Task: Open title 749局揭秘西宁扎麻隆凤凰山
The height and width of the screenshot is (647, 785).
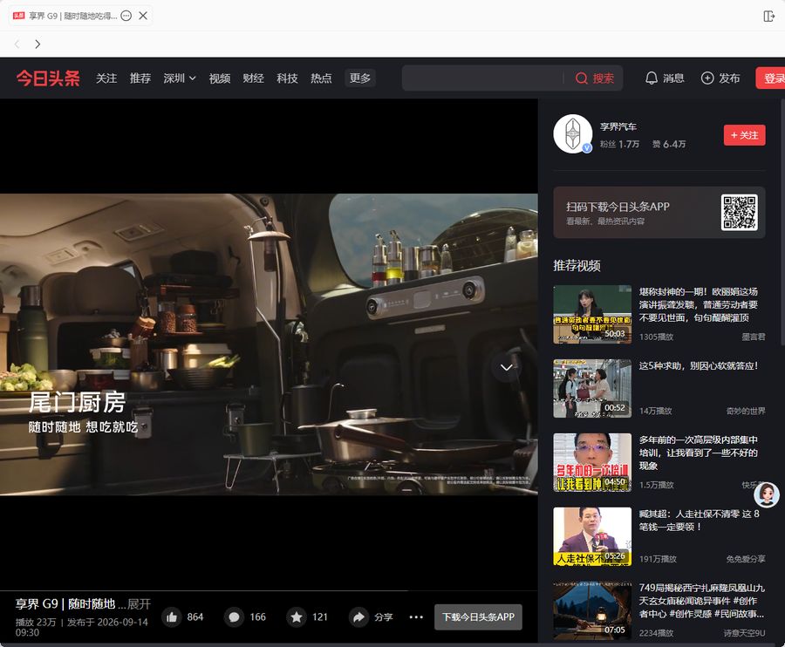Action: (702, 601)
